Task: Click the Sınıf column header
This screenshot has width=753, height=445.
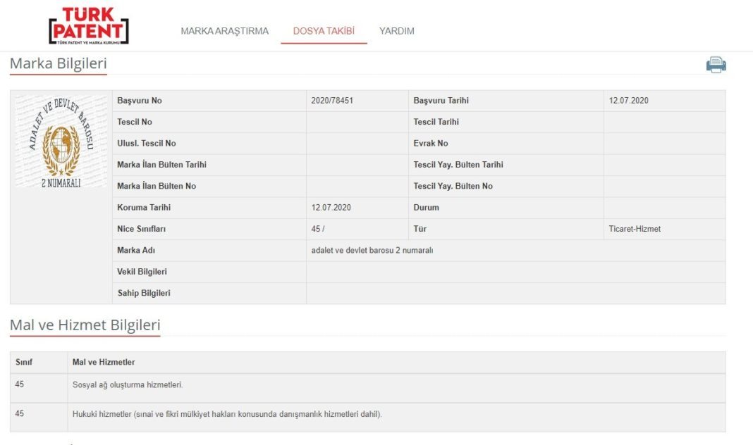Action: coord(24,362)
